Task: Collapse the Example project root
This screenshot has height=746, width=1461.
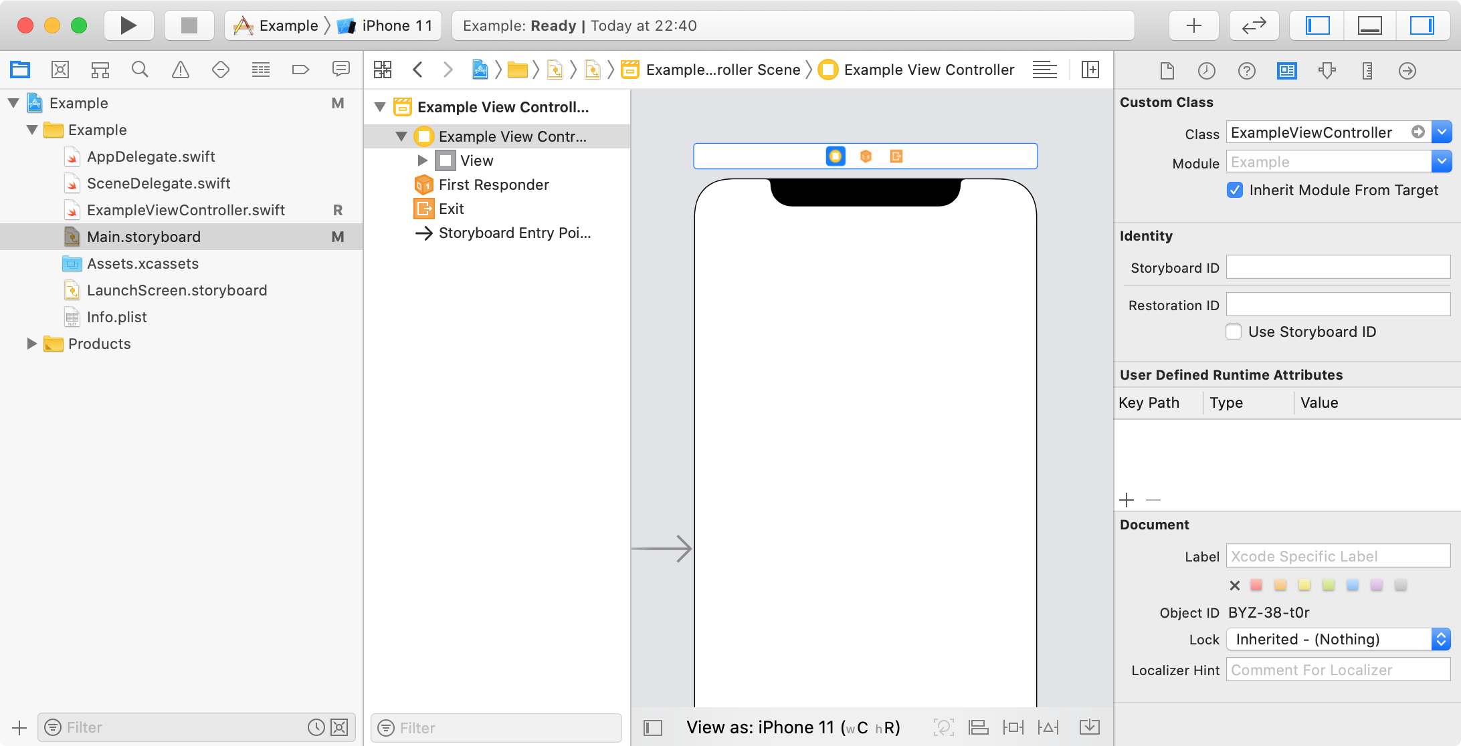Action: (x=13, y=103)
